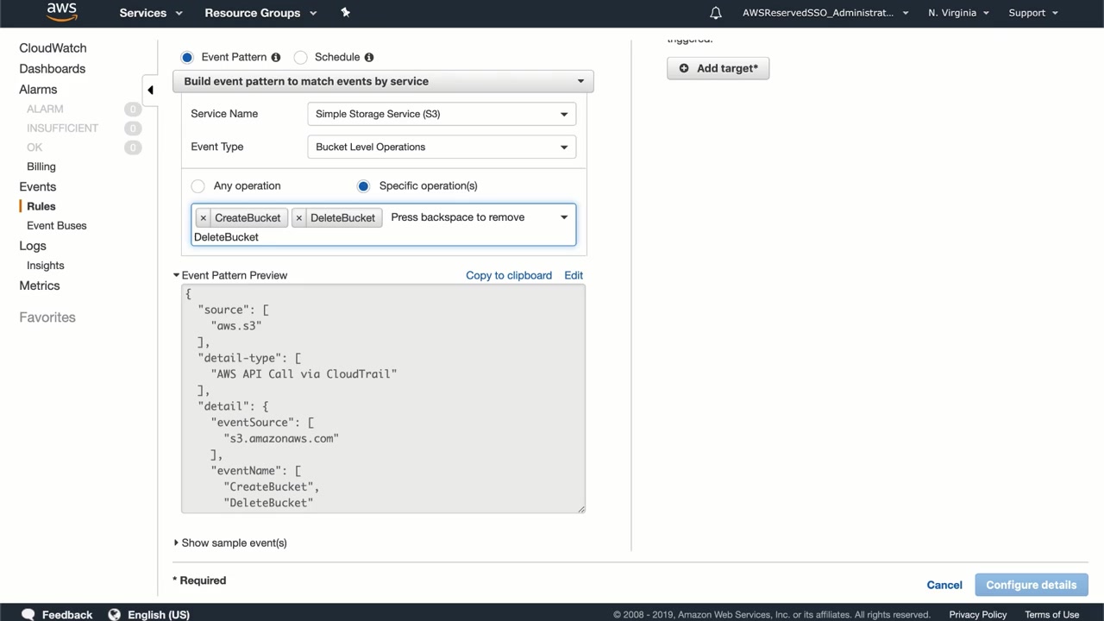1104x621 pixels.
Task: Remove the DeleteBucket operation tag
Action: point(299,218)
